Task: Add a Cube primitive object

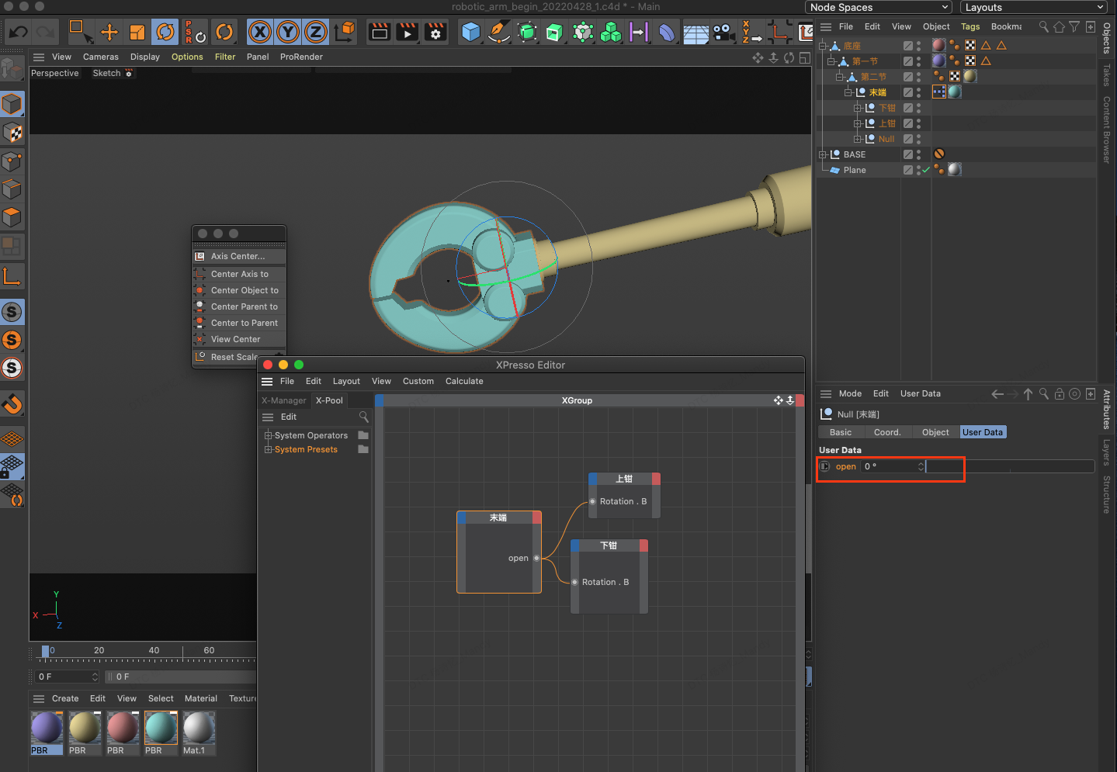Action: coord(470,32)
